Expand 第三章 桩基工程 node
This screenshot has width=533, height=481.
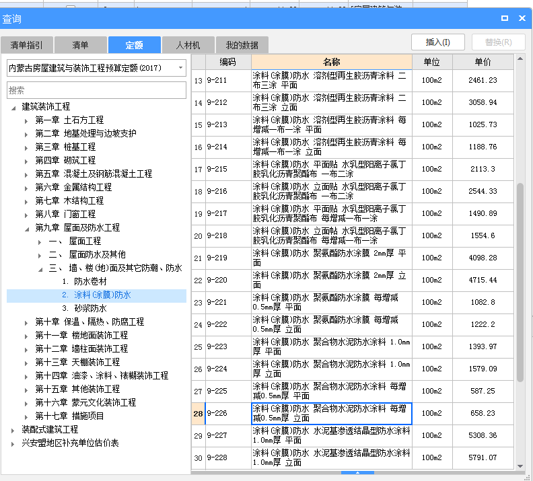pyautogui.click(x=26, y=148)
